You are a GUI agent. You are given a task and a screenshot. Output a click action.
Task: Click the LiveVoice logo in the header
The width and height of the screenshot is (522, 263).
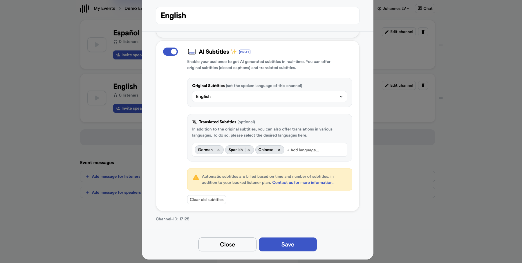(x=84, y=8)
